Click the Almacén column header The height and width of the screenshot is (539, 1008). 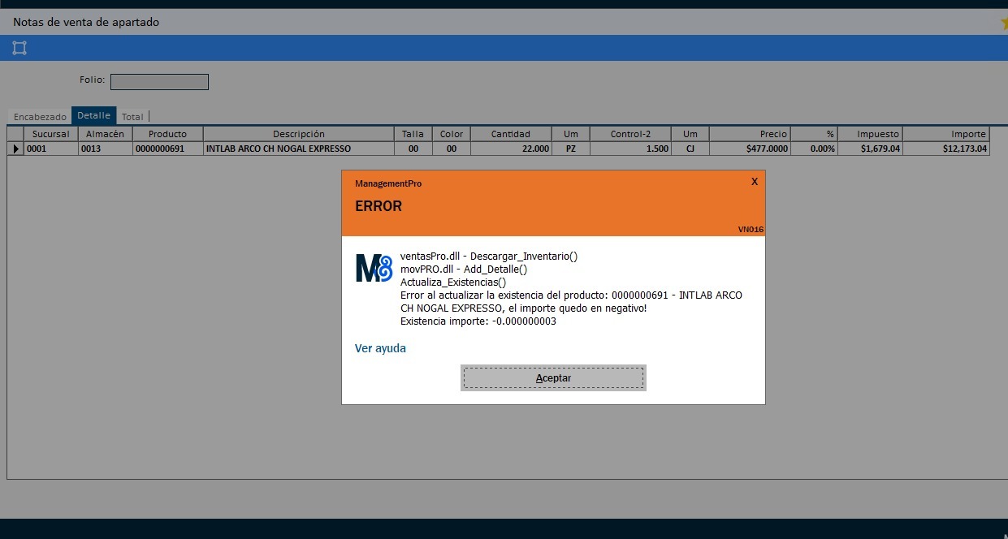pyautogui.click(x=105, y=134)
